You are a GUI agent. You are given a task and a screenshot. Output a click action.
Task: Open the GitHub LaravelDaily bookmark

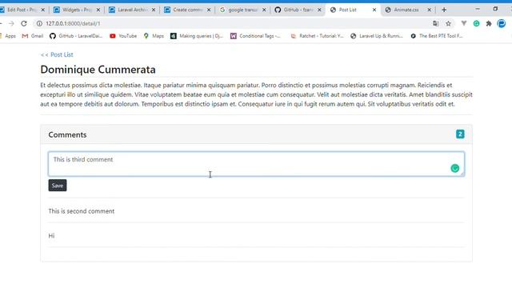(x=76, y=36)
